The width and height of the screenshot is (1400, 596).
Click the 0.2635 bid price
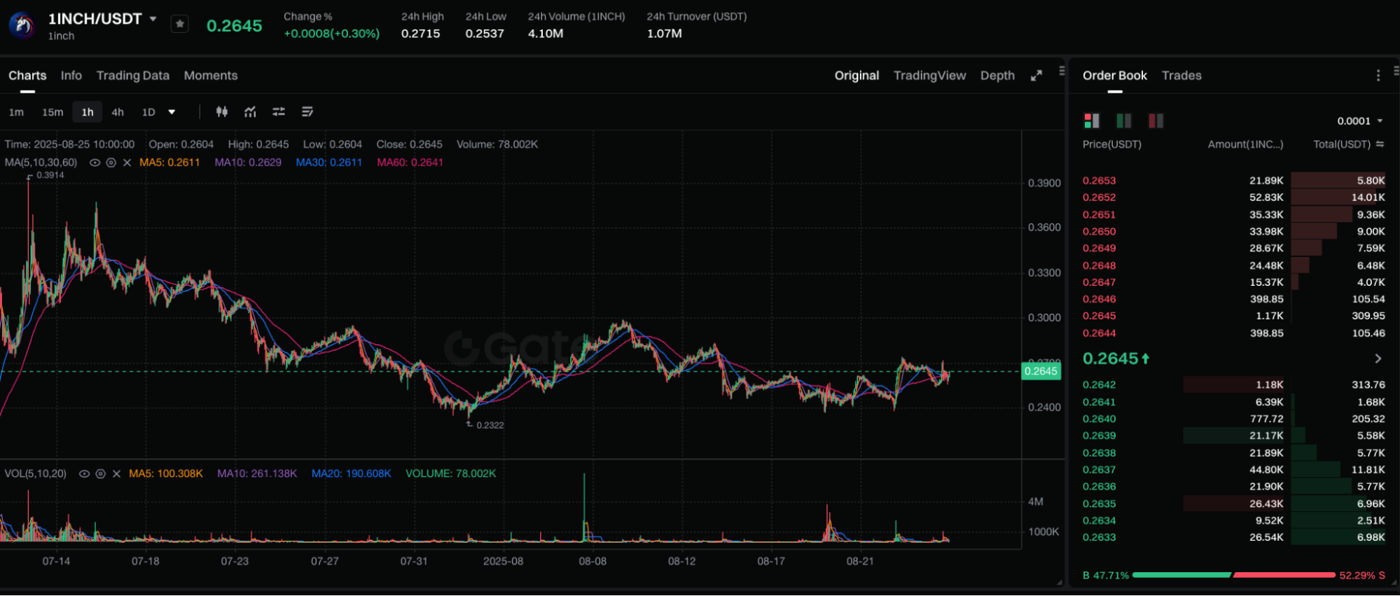1099,504
